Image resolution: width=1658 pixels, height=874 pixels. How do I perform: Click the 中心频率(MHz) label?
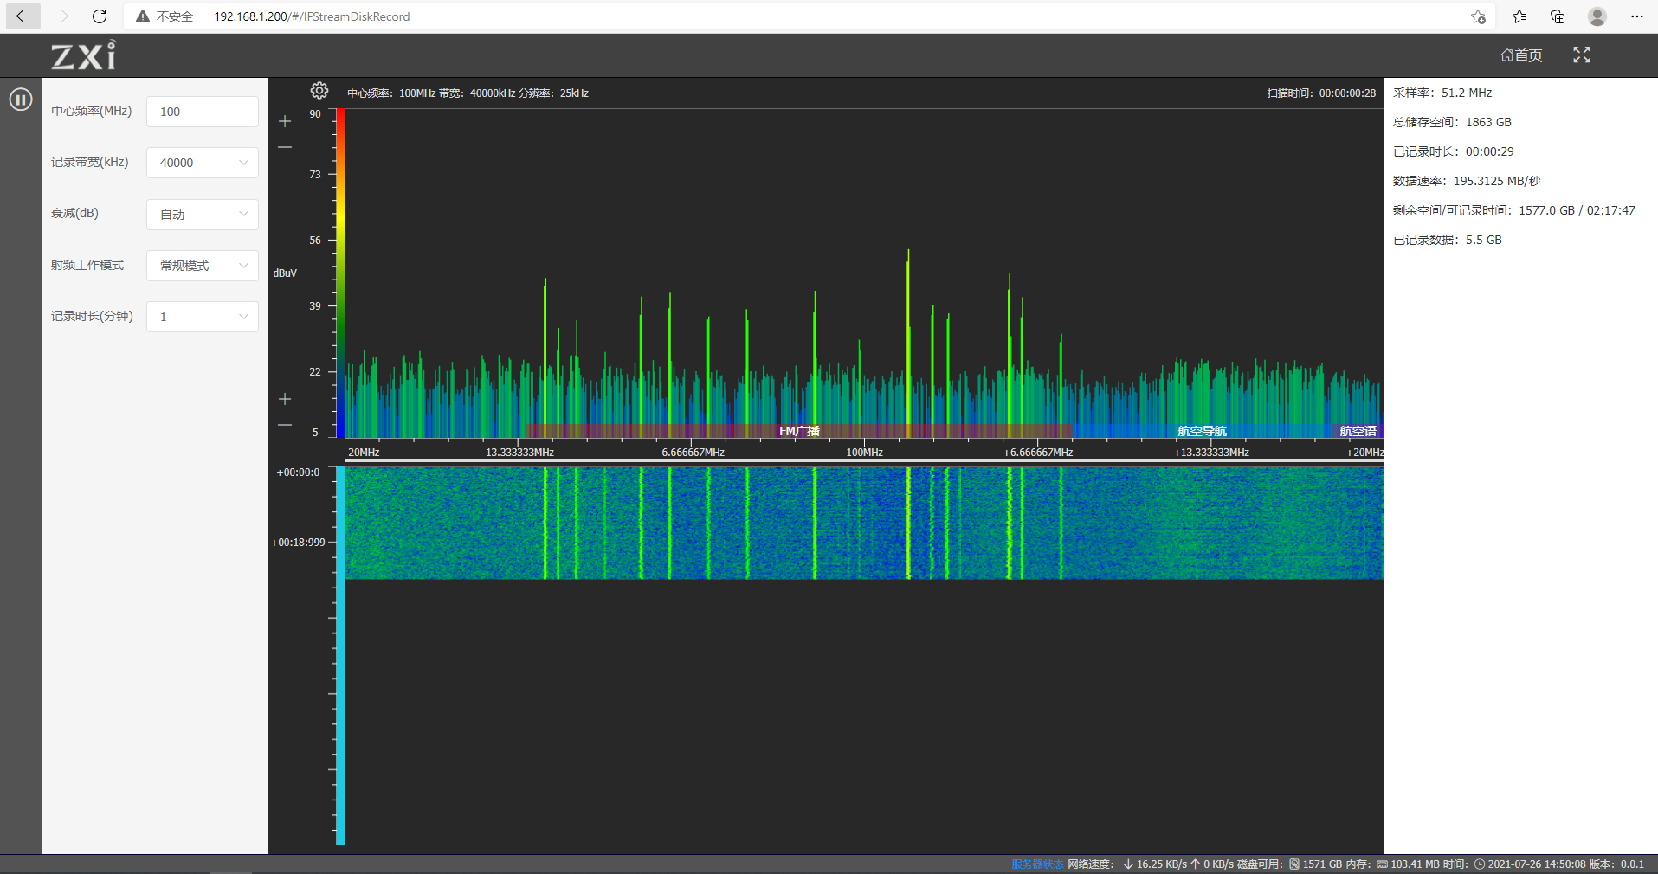coord(92,111)
